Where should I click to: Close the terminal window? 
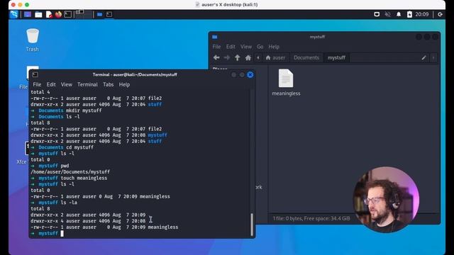pyautogui.click(x=250, y=75)
